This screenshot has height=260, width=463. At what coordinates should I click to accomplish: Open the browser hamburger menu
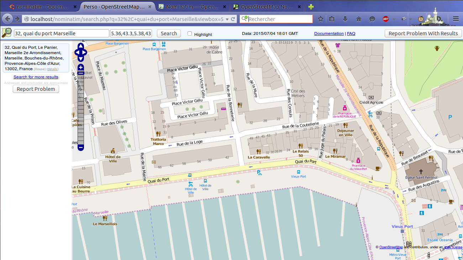click(x=456, y=19)
